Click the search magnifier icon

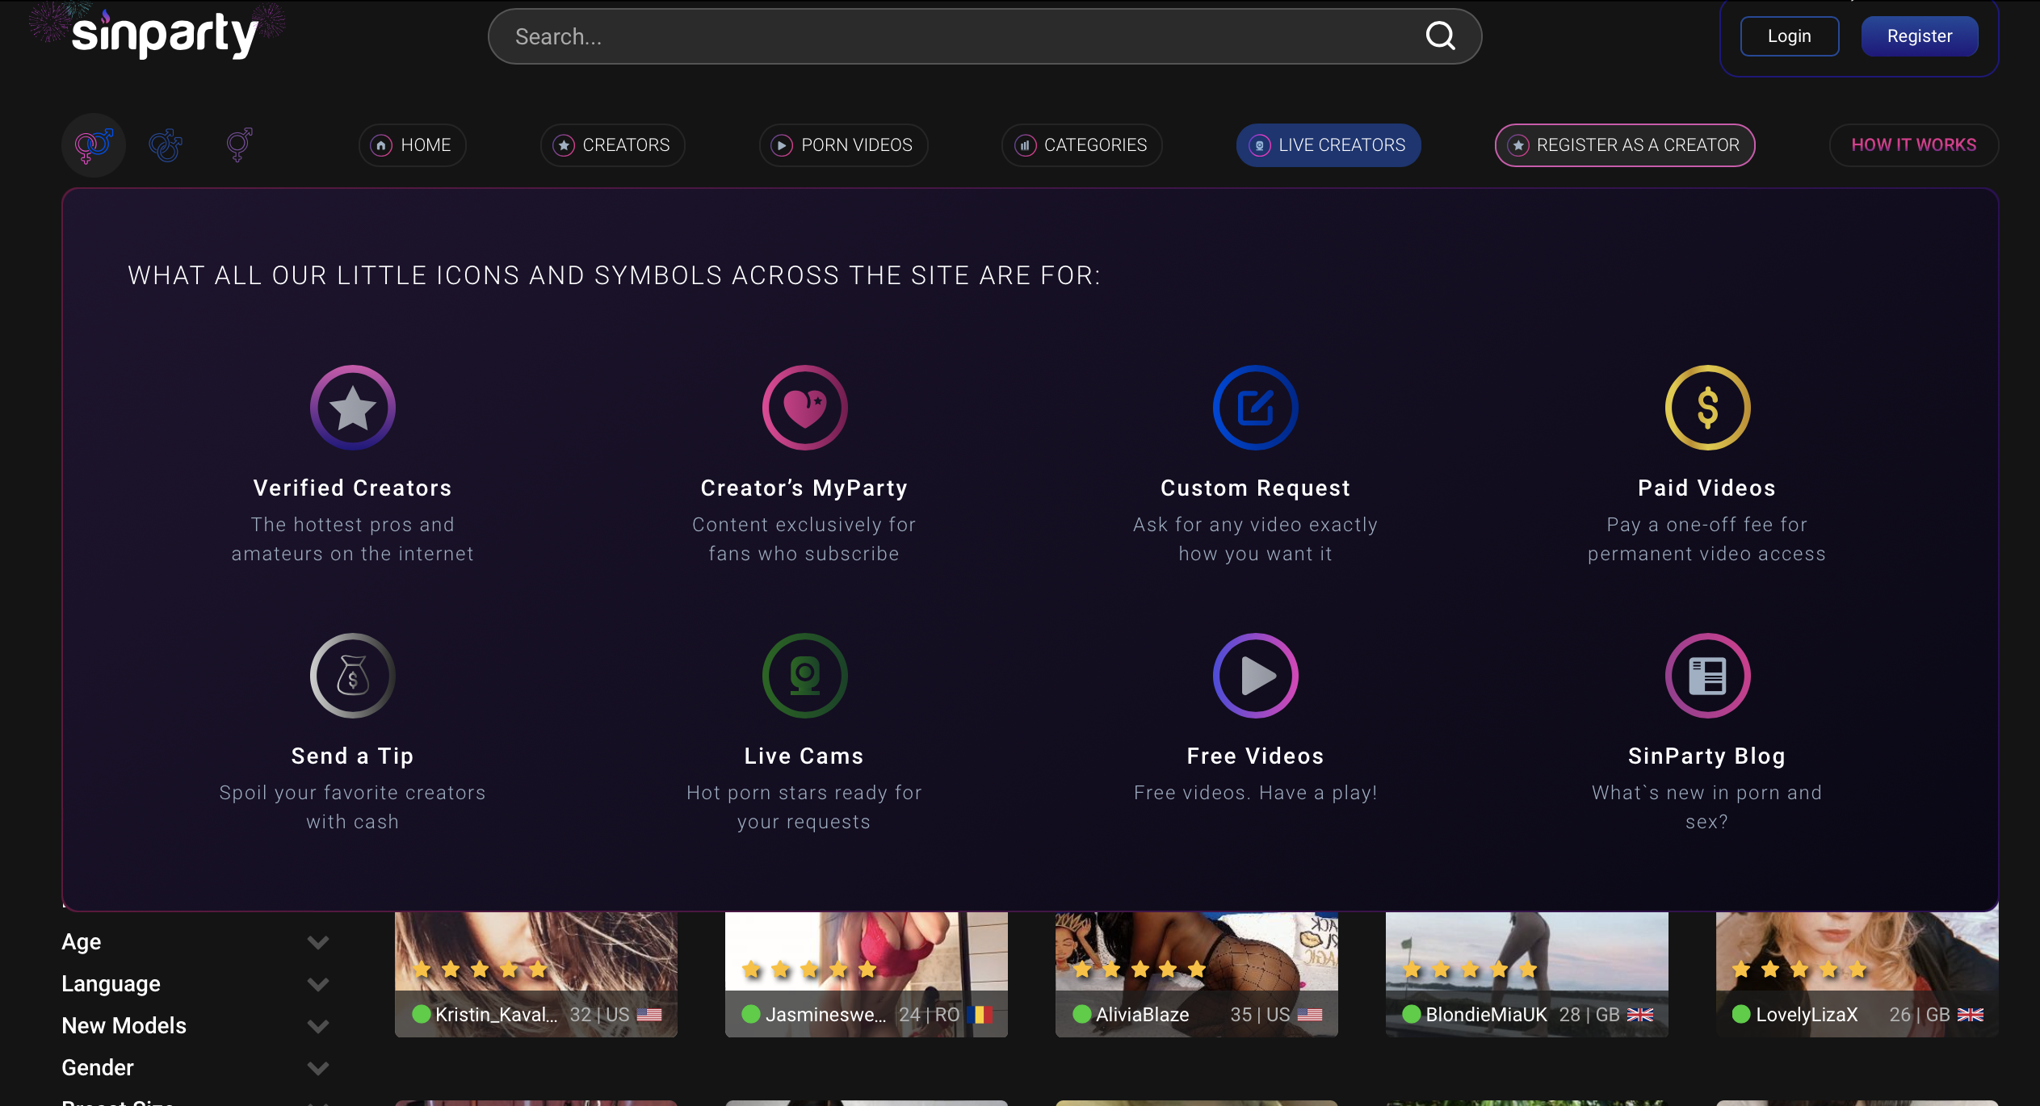pos(1440,36)
